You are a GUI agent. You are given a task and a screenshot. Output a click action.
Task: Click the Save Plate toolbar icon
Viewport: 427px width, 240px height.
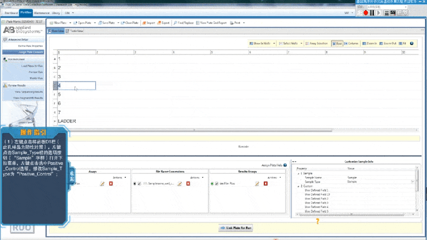pos(100,23)
